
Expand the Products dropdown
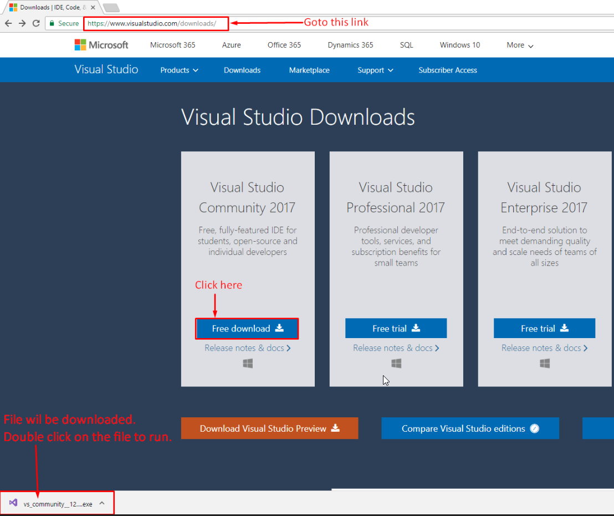pyautogui.click(x=180, y=70)
